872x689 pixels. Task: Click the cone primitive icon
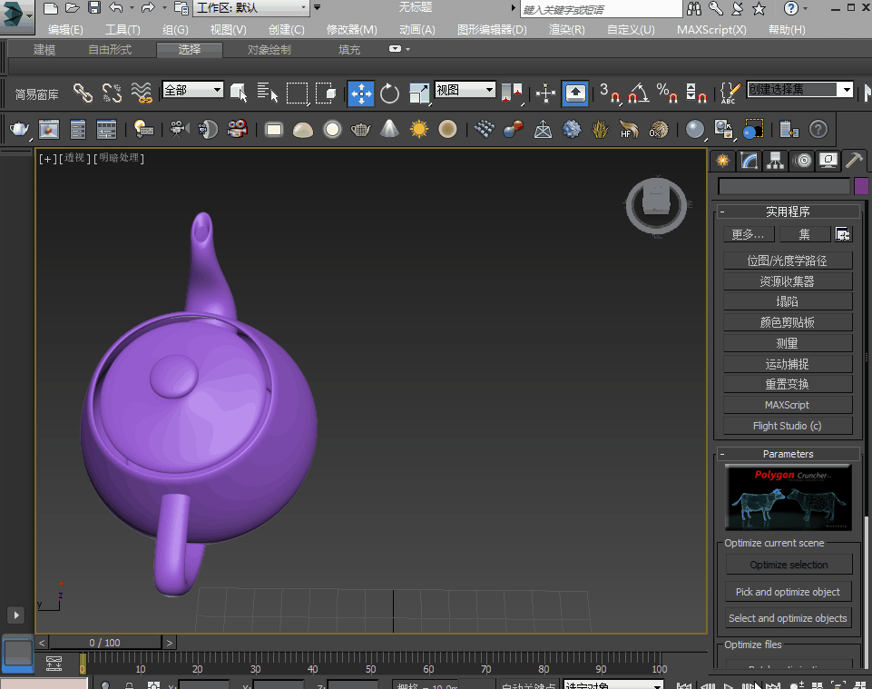(389, 130)
